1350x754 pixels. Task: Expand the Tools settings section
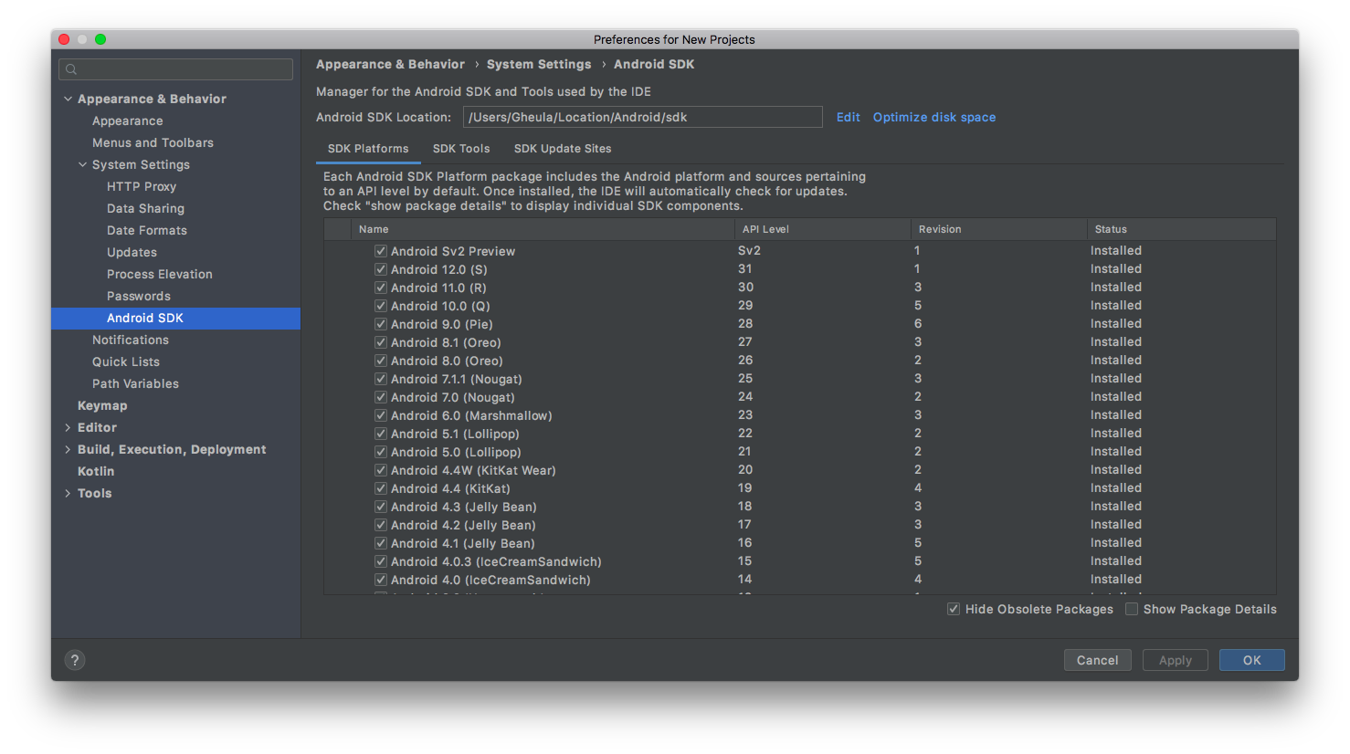[68, 493]
